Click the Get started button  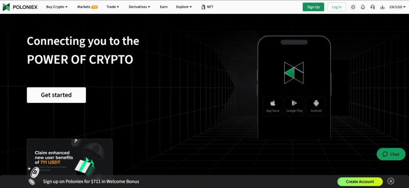pyautogui.click(x=56, y=95)
